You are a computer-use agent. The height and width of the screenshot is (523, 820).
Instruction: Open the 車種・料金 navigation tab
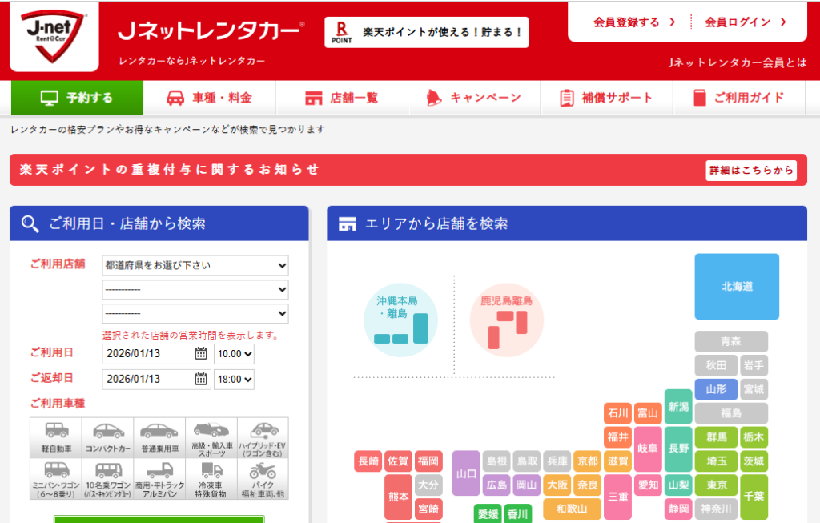210,98
